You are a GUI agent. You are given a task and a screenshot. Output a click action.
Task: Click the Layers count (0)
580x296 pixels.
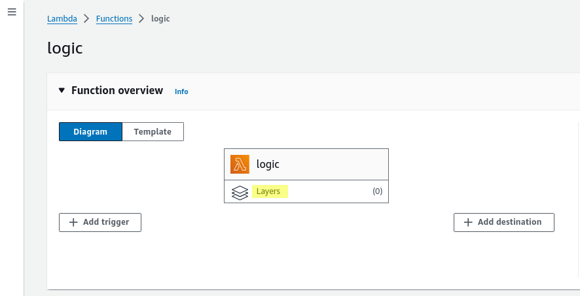(x=377, y=191)
